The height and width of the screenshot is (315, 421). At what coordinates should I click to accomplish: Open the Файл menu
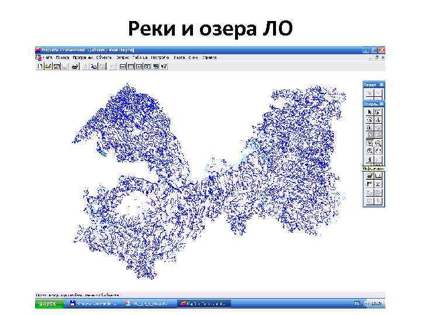click(47, 58)
